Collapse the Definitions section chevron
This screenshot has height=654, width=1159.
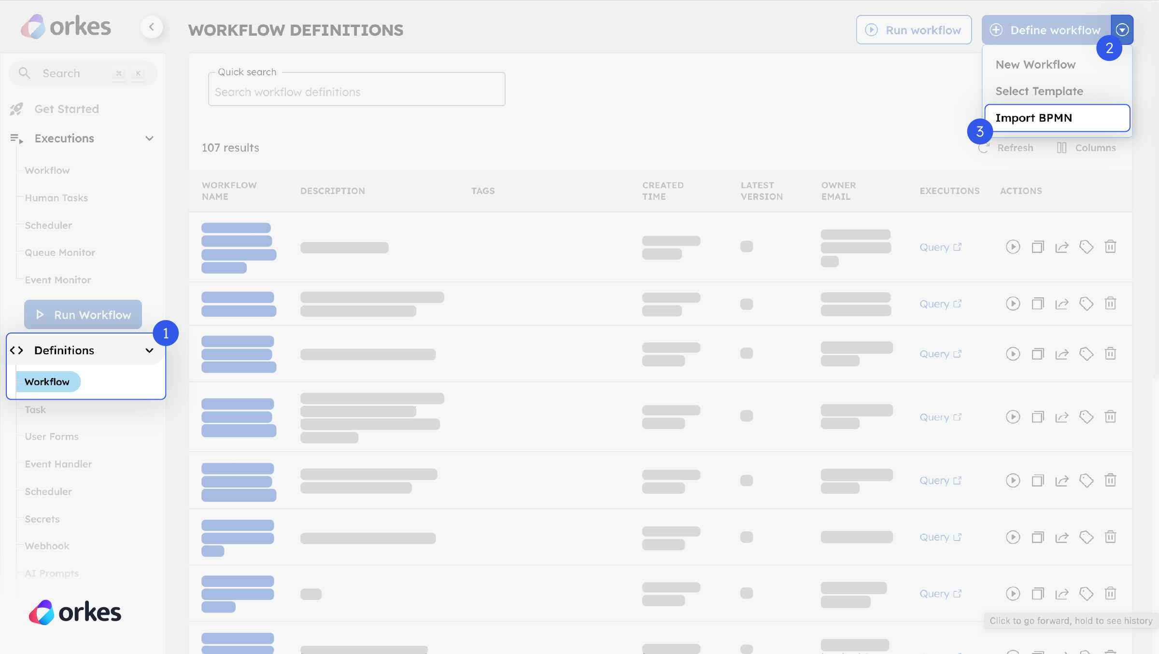(x=149, y=350)
